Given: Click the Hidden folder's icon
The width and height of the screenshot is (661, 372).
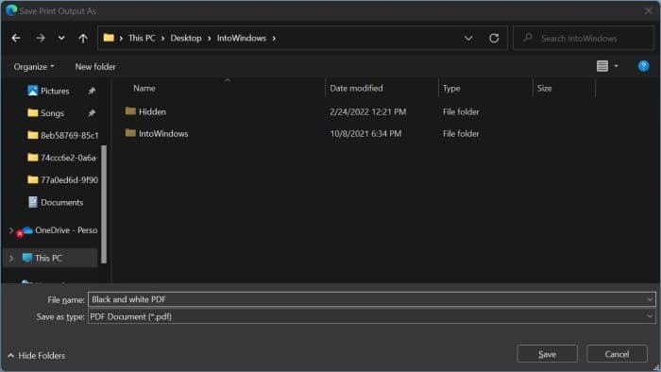Looking at the screenshot, I should point(130,111).
